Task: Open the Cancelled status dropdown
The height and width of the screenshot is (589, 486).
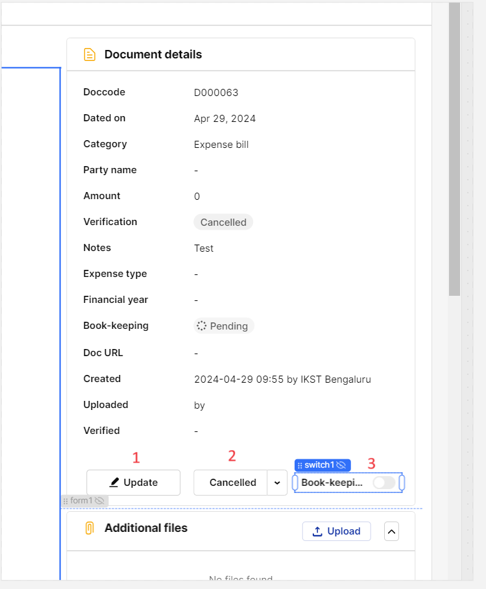Action: coord(278,483)
